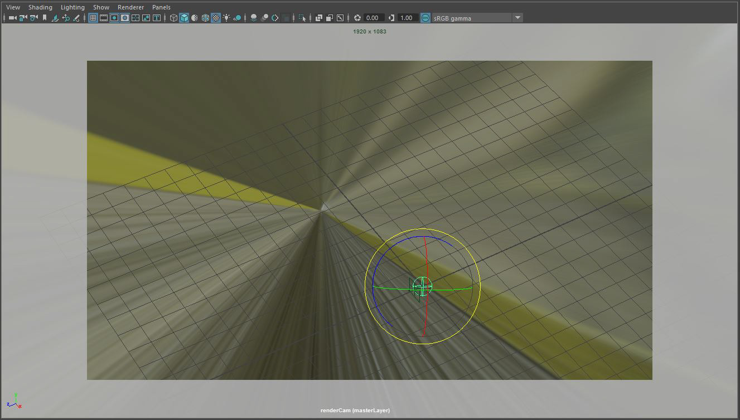The image size is (740, 420).
Task: Click the red rotate manipulator arc
Action: click(427, 262)
